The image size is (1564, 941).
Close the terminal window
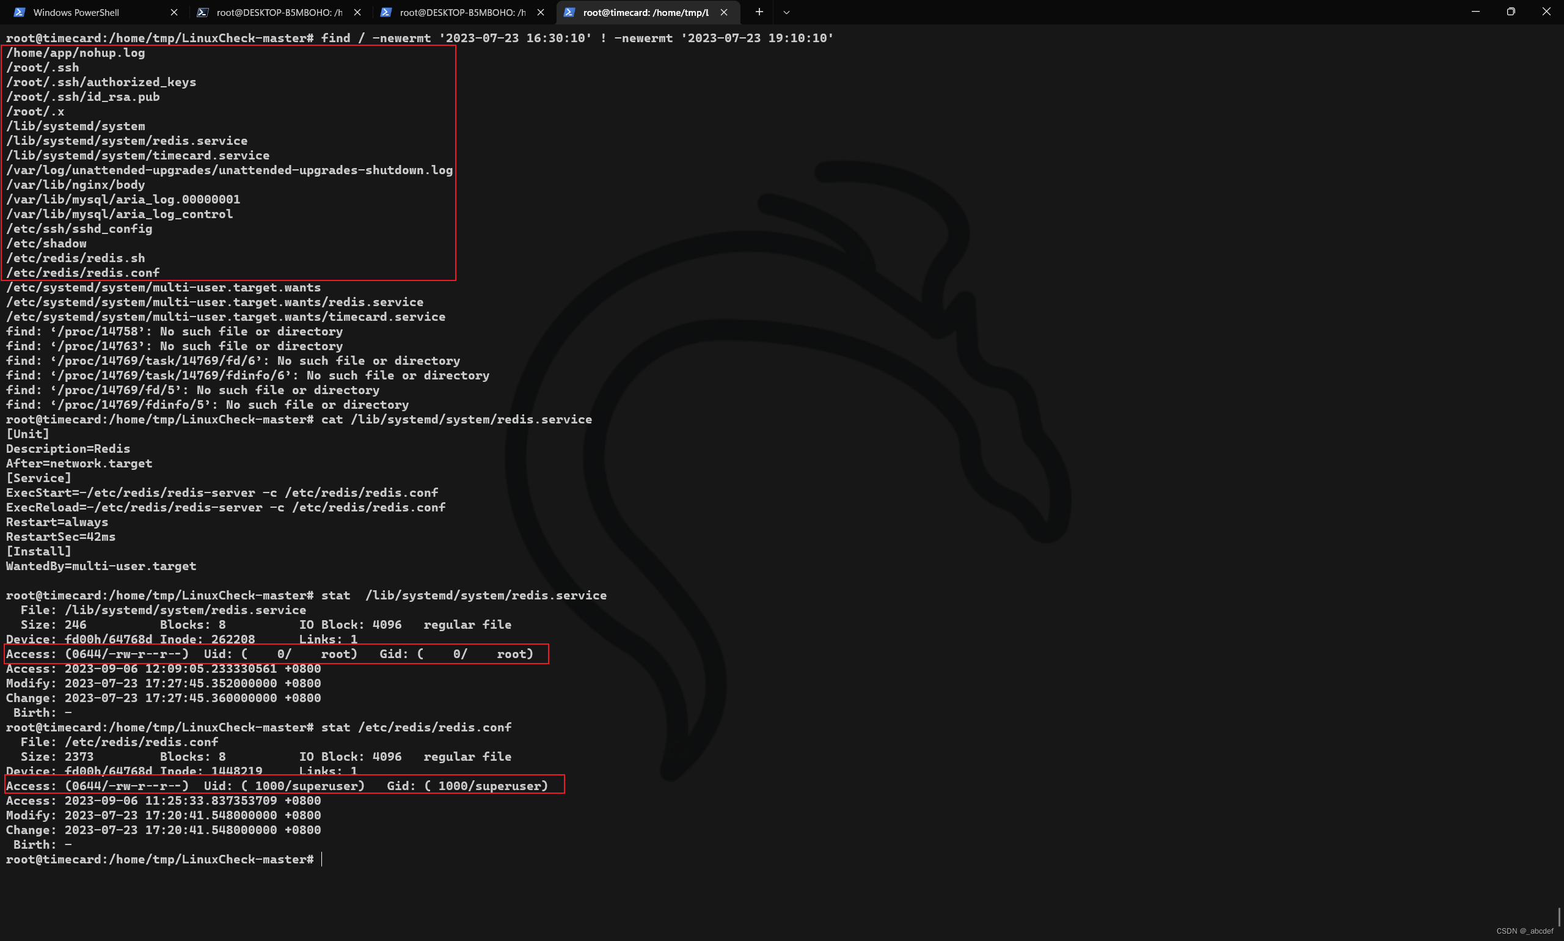click(x=1546, y=12)
